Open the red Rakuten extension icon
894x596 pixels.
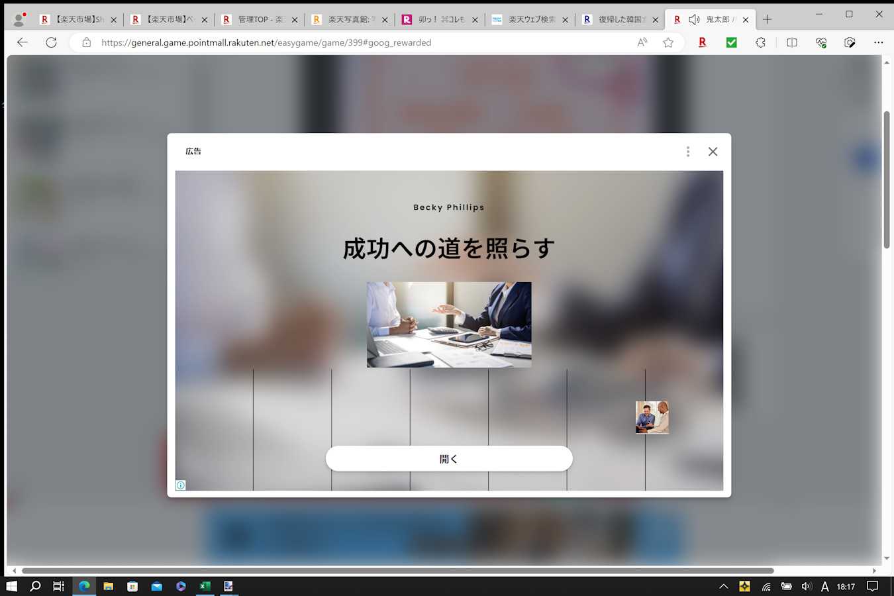click(703, 42)
